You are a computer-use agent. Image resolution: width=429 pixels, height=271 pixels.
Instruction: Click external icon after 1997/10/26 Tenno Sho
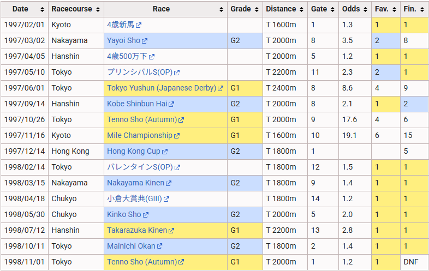coord(181,120)
